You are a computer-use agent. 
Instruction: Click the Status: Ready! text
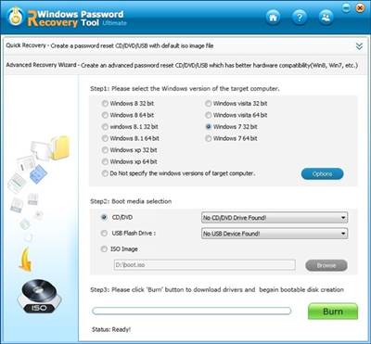tap(111, 329)
